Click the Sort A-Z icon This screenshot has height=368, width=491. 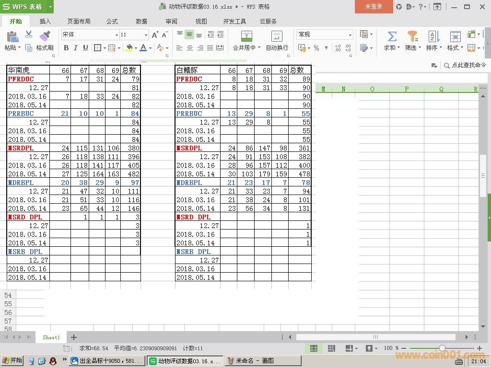(x=433, y=36)
